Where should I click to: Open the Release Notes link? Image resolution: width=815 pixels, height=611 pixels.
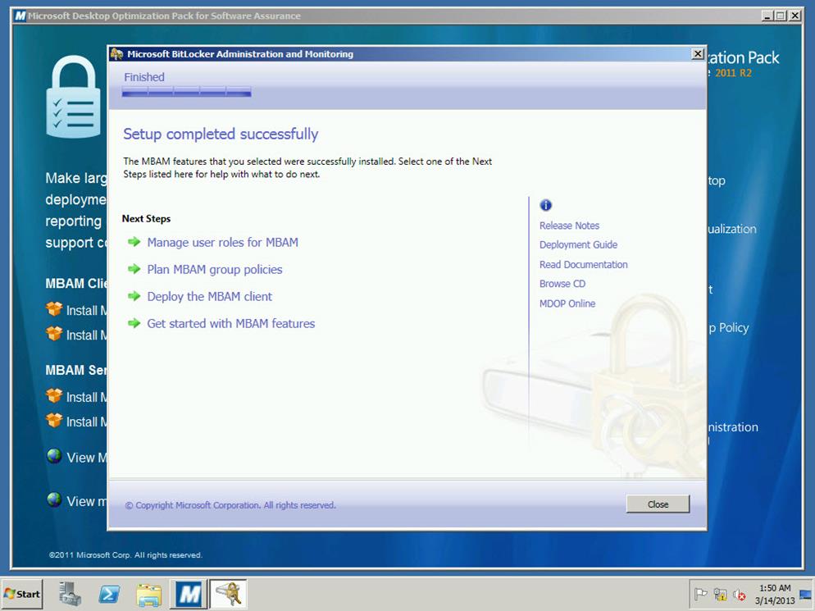pos(569,226)
